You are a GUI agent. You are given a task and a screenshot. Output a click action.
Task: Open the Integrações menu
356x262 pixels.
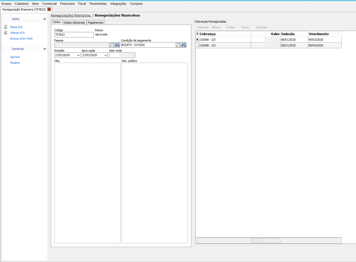pyautogui.click(x=118, y=4)
